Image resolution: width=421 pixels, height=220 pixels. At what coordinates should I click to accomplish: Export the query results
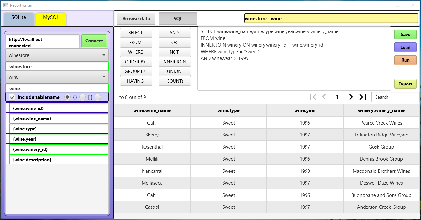[x=405, y=84]
